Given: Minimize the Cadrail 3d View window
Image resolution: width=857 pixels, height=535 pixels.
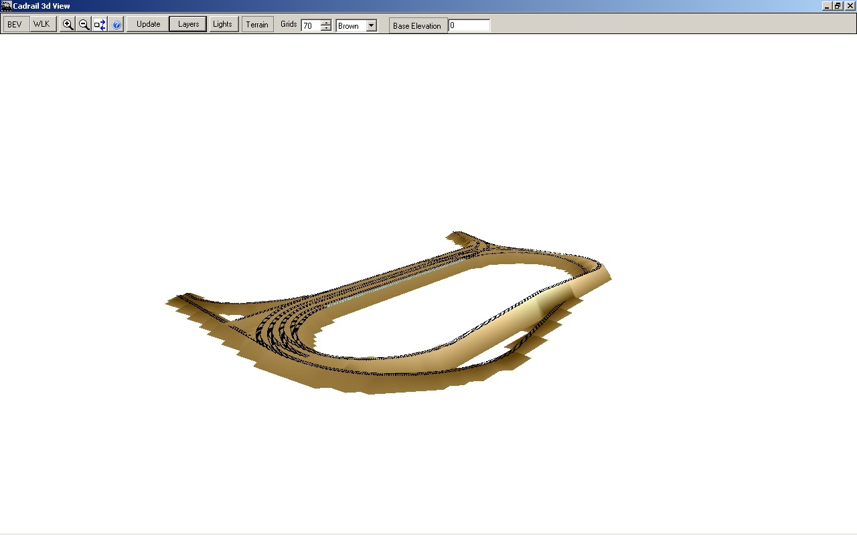Looking at the screenshot, I should [826, 6].
